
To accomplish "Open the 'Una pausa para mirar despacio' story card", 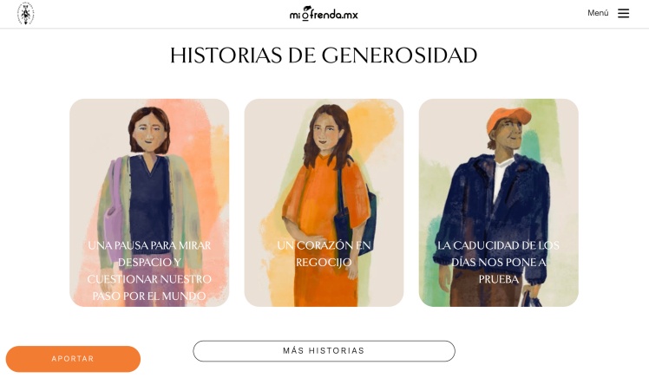I will pos(149,203).
